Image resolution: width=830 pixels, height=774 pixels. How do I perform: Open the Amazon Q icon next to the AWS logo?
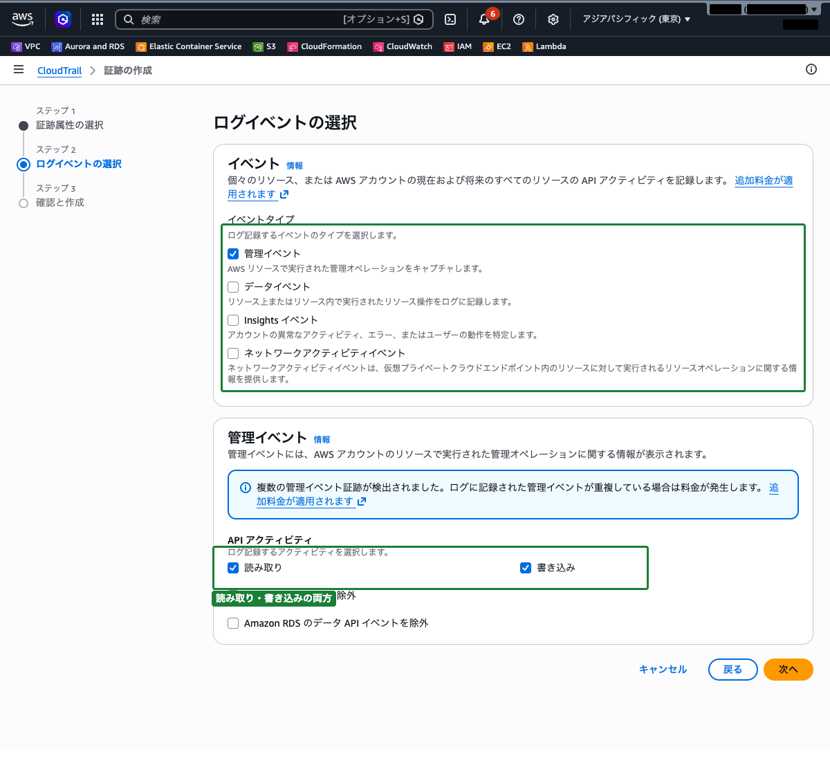point(63,19)
